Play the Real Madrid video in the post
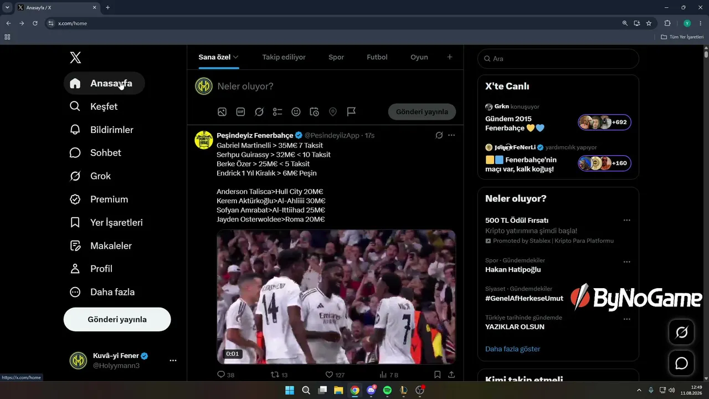709x399 pixels. 336,297
